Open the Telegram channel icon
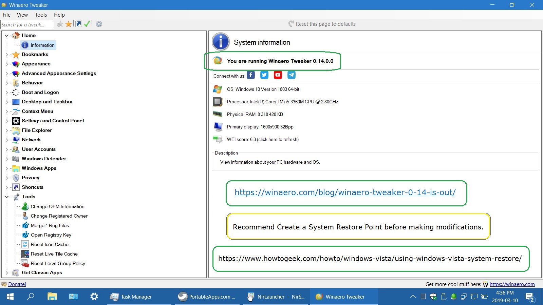The width and height of the screenshot is (543, 305). [292, 75]
